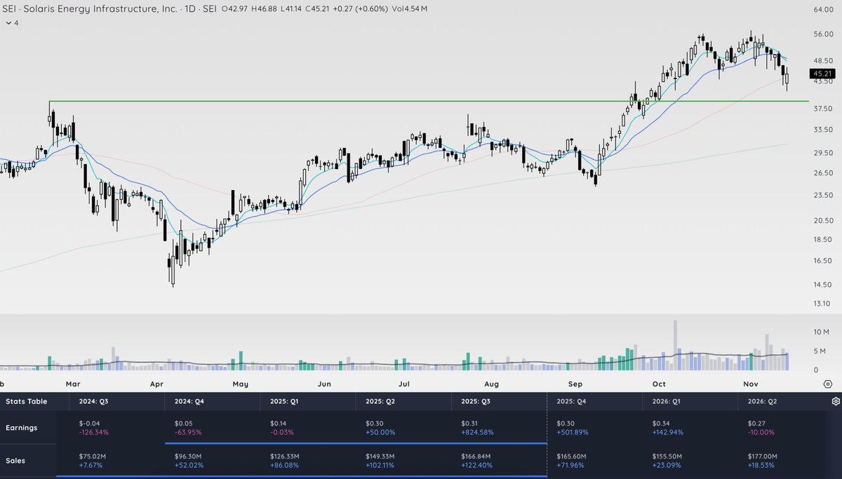Click the Stats Table panel title
The height and width of the screenshot is (479, 842).
coord(28,402)
